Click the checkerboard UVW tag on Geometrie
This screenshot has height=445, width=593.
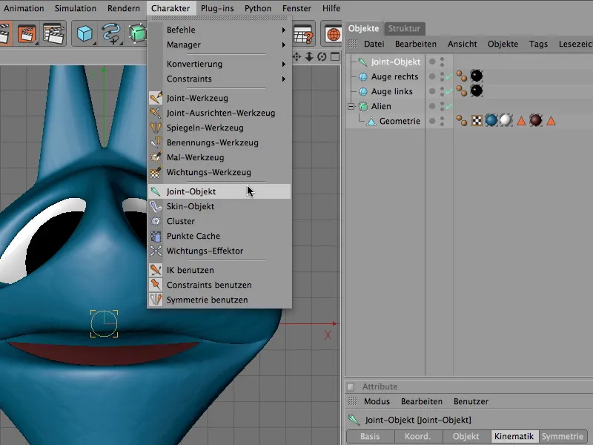(477, 121)
